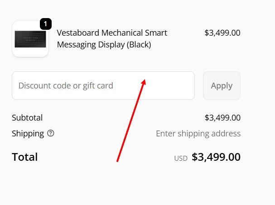Select the bold Total amount $3,499.00
The image size is (275, 205).
(x=216, y=157)
